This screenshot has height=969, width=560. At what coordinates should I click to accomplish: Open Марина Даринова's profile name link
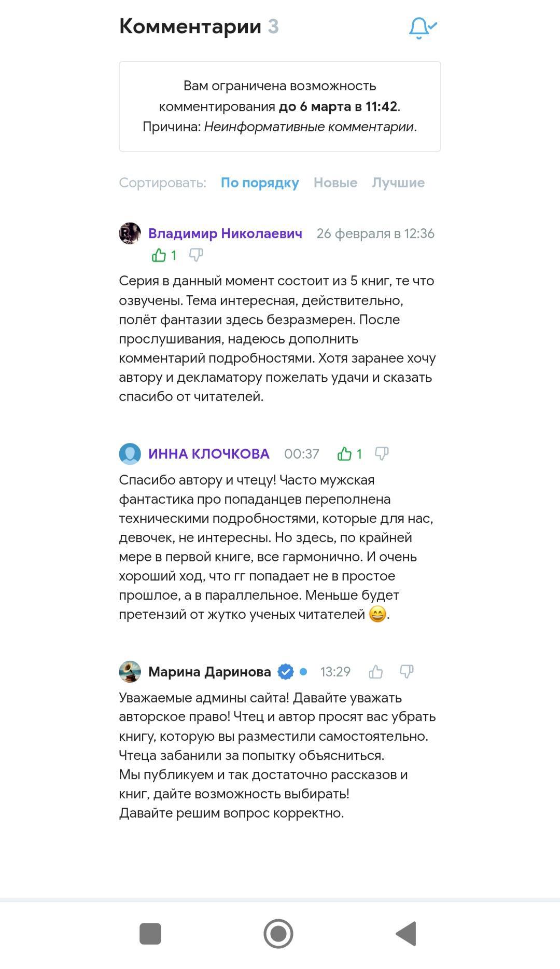(x=209, y=672)
